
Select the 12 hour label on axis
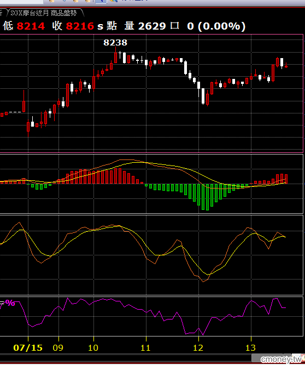[198, 348]
